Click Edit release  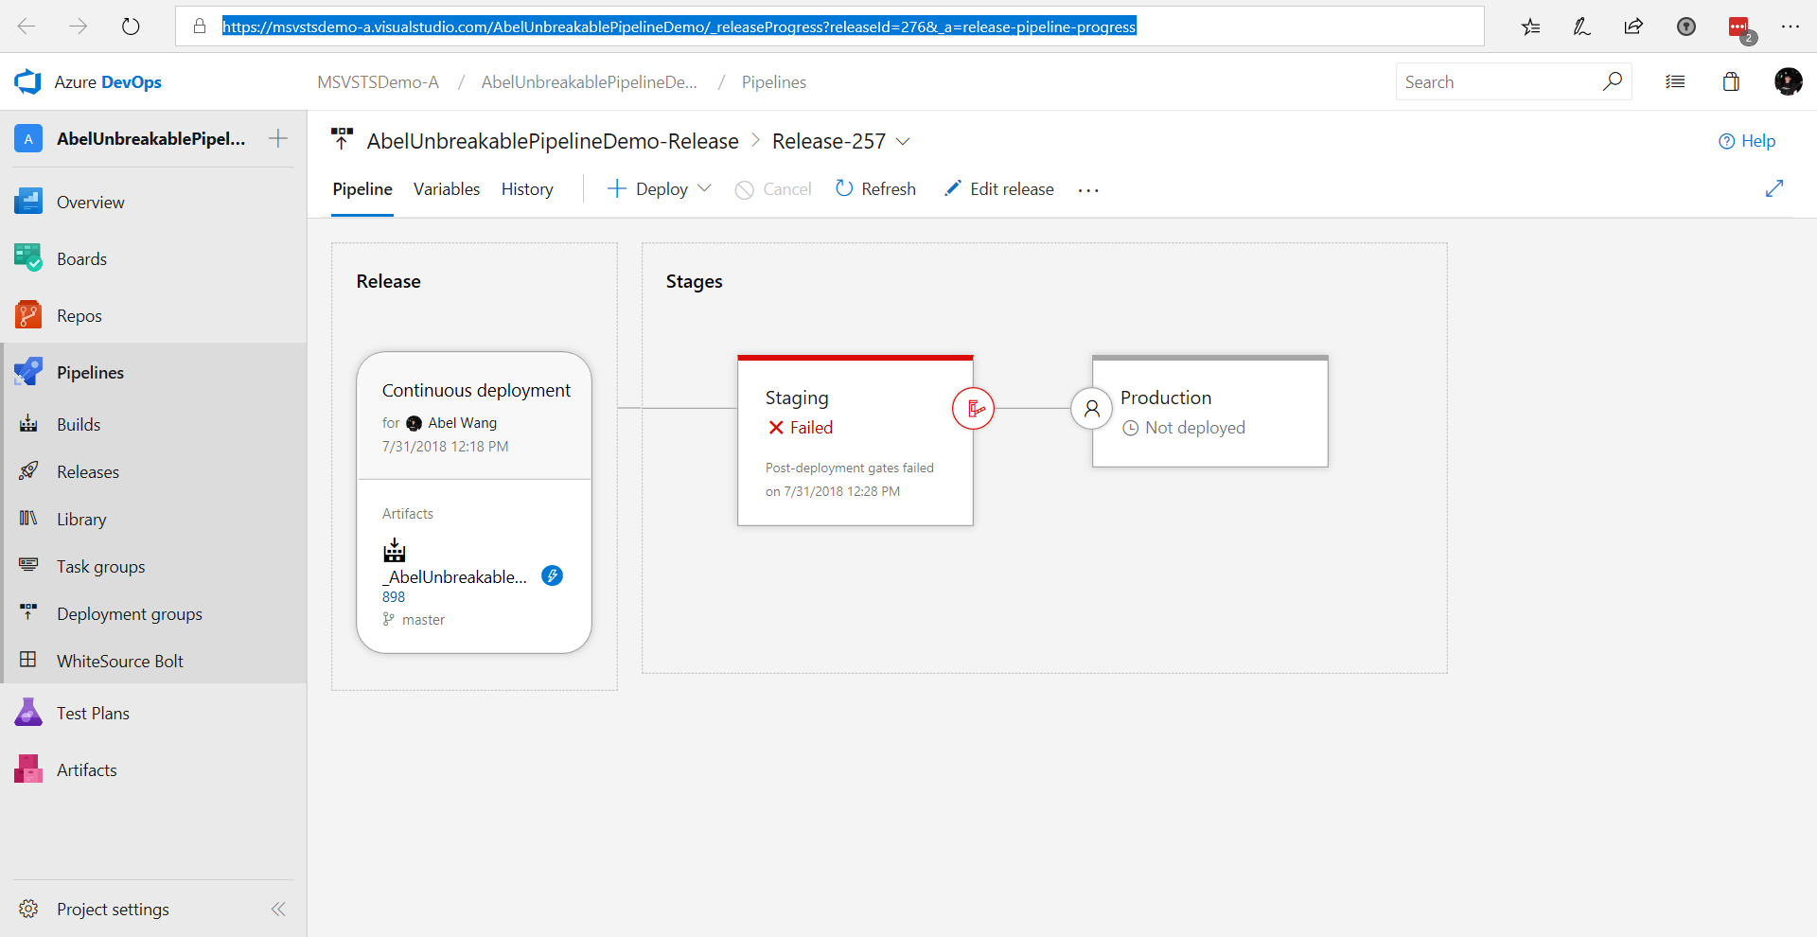[x=998, y=189]
